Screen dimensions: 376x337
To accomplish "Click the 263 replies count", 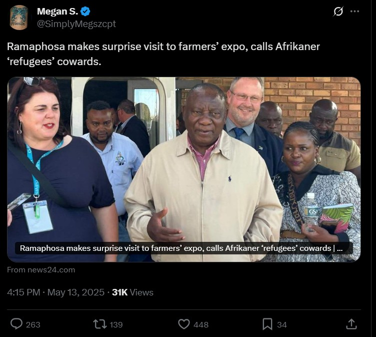I will tap(33, 325).
